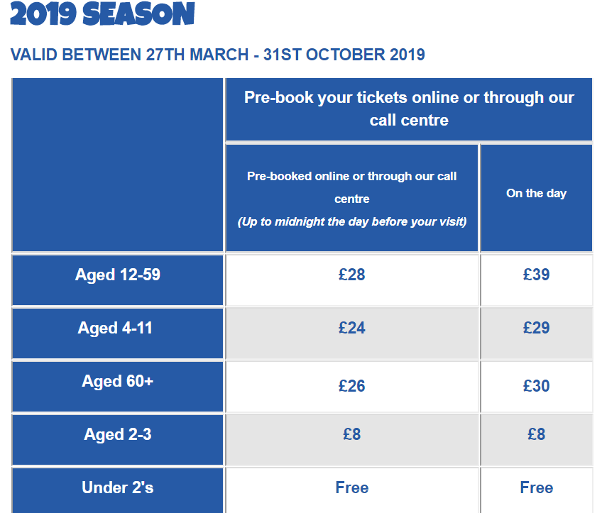Click the £8 pre-booked Aged 2-3 price
602x513 pixels.
(x=351, y=434)
